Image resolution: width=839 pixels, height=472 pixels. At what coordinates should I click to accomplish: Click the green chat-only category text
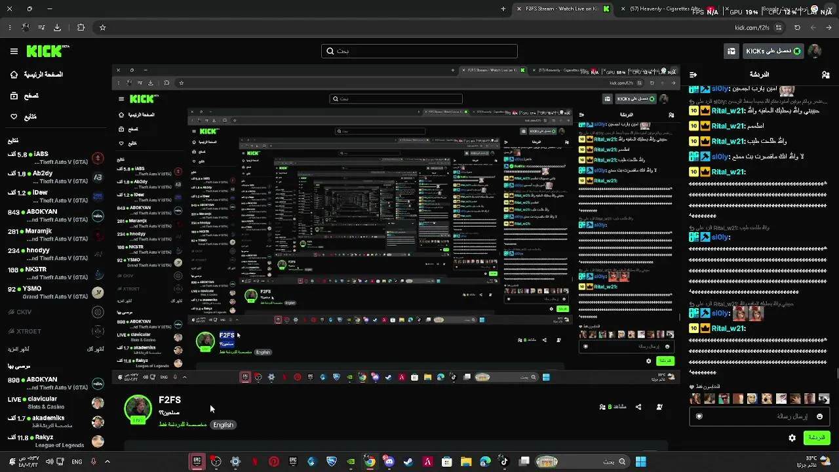(183, 425)
